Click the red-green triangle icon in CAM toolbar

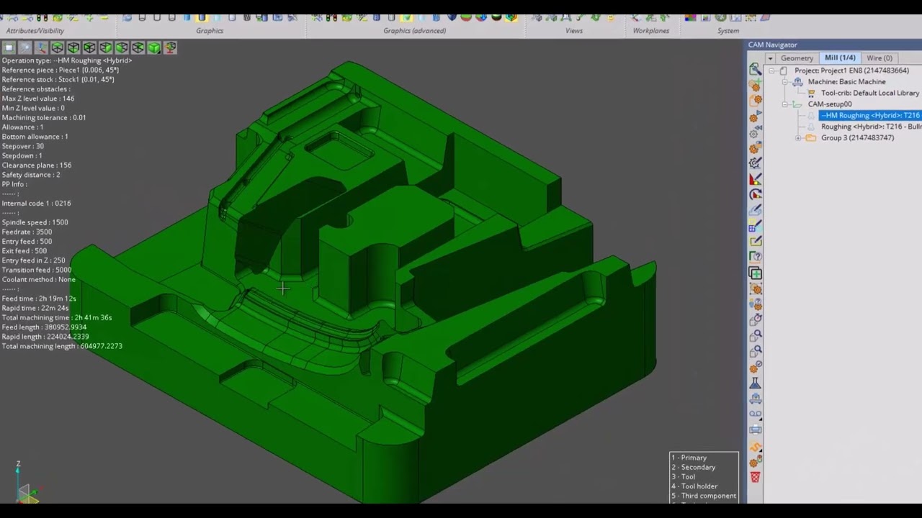755,180
